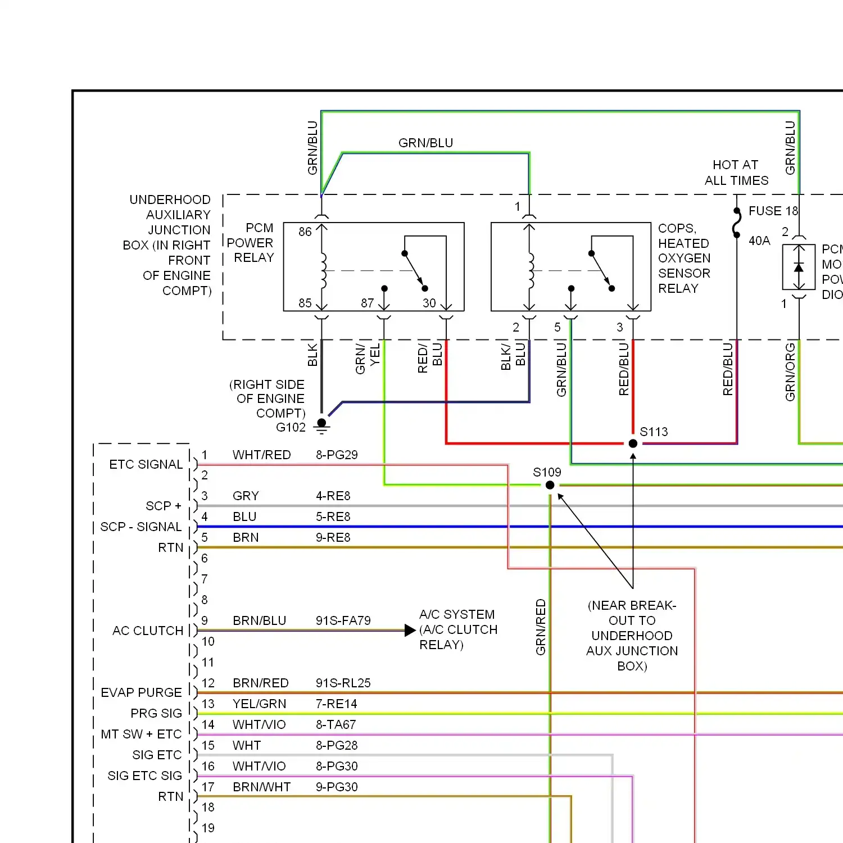The width and height of the screenshot is (843, 843).
Task: Click the ETC SIGNAL connector label
Action: click(146, 464)
